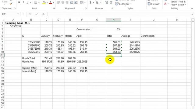Open fill color dropdown arrow
Image resolution: width=195 pixels, height=109 pixels.
pyautogui.click(x=47, y=2)
